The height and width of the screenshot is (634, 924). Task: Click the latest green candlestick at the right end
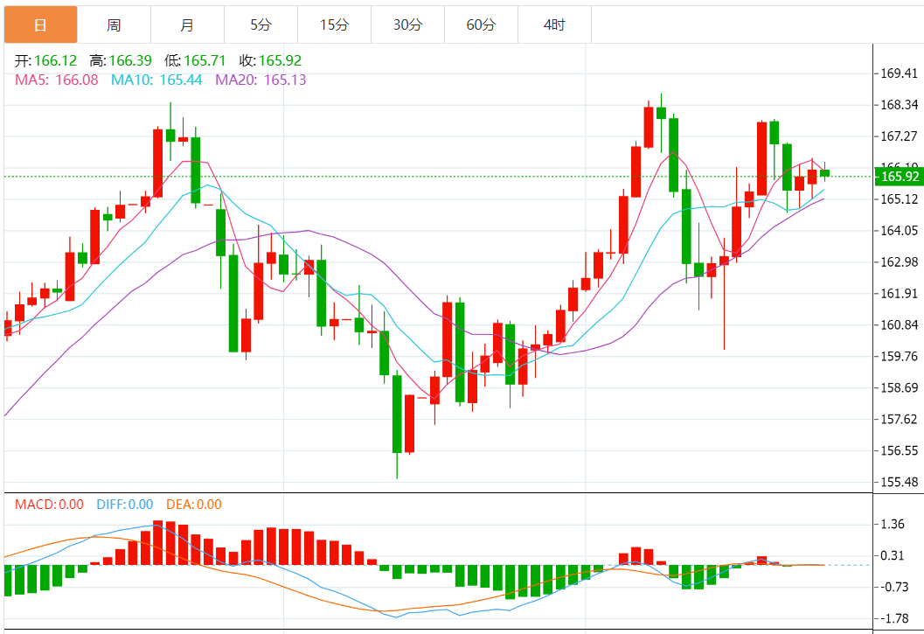coord(824,173)
